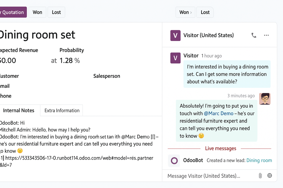Click the 1.28 probability value
Image resolution: width=283 pixels, height=188 pixels.
click(x=66, y=61)
